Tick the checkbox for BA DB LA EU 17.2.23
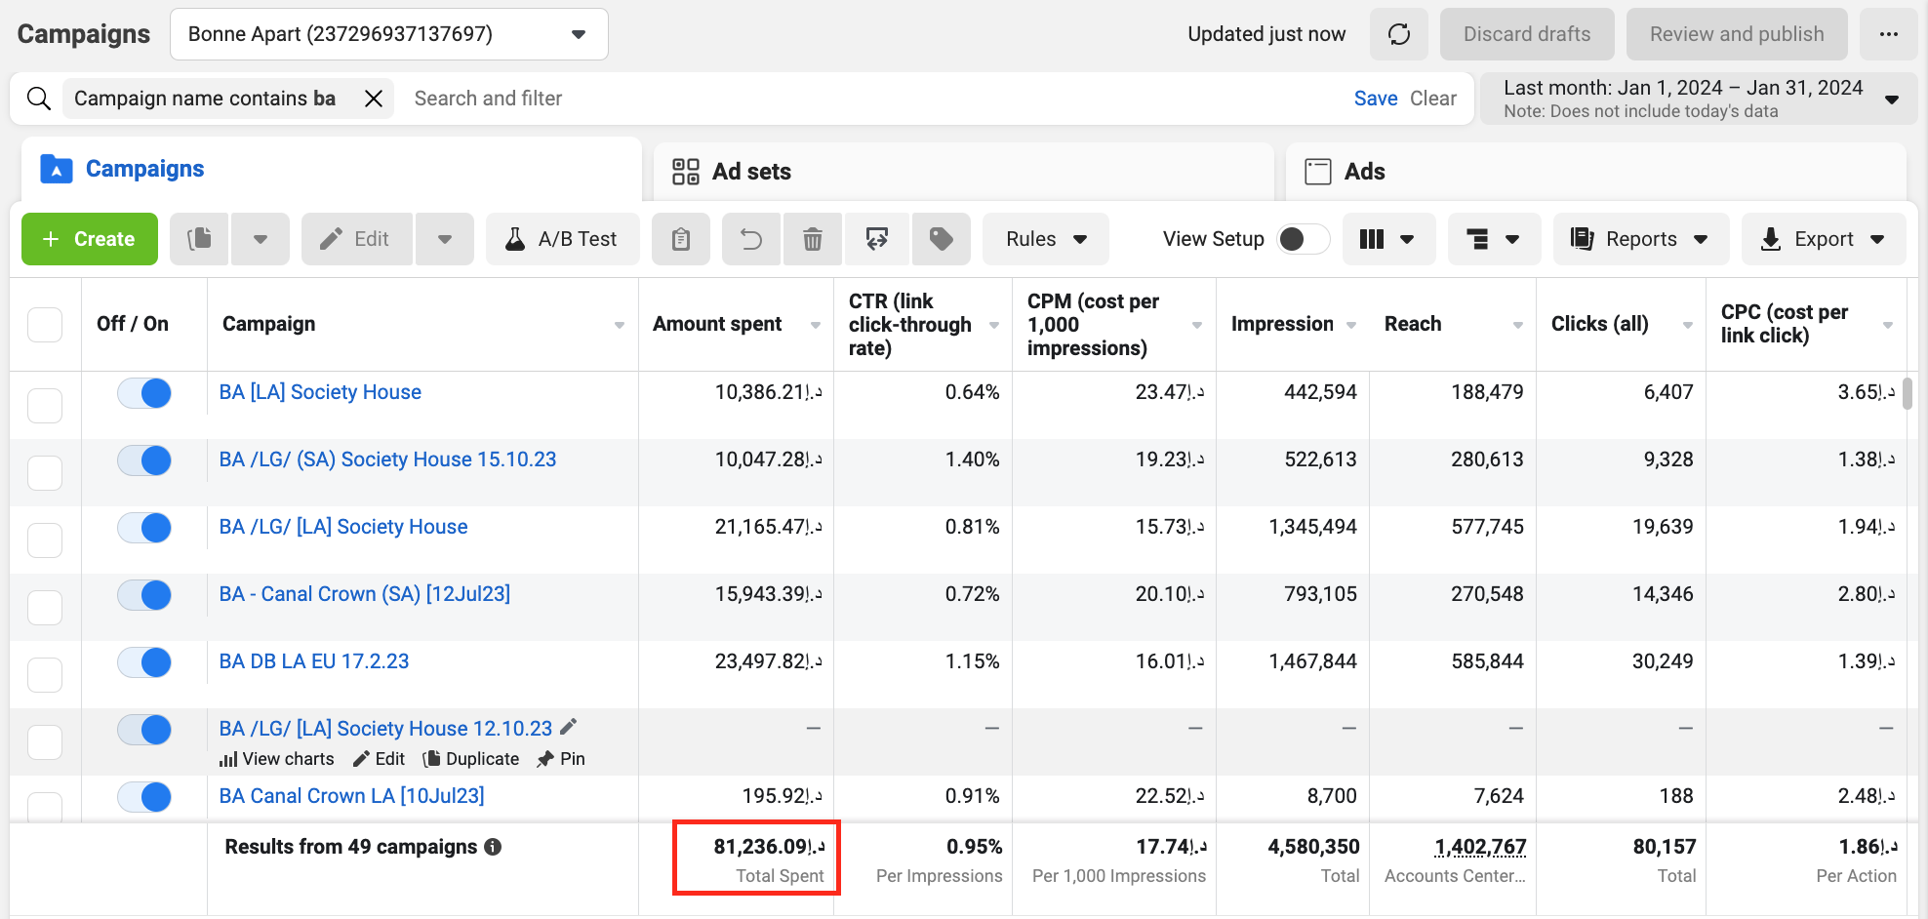Image resolution: width=1928 pixels, height=919 pixels. coord(45,674)
